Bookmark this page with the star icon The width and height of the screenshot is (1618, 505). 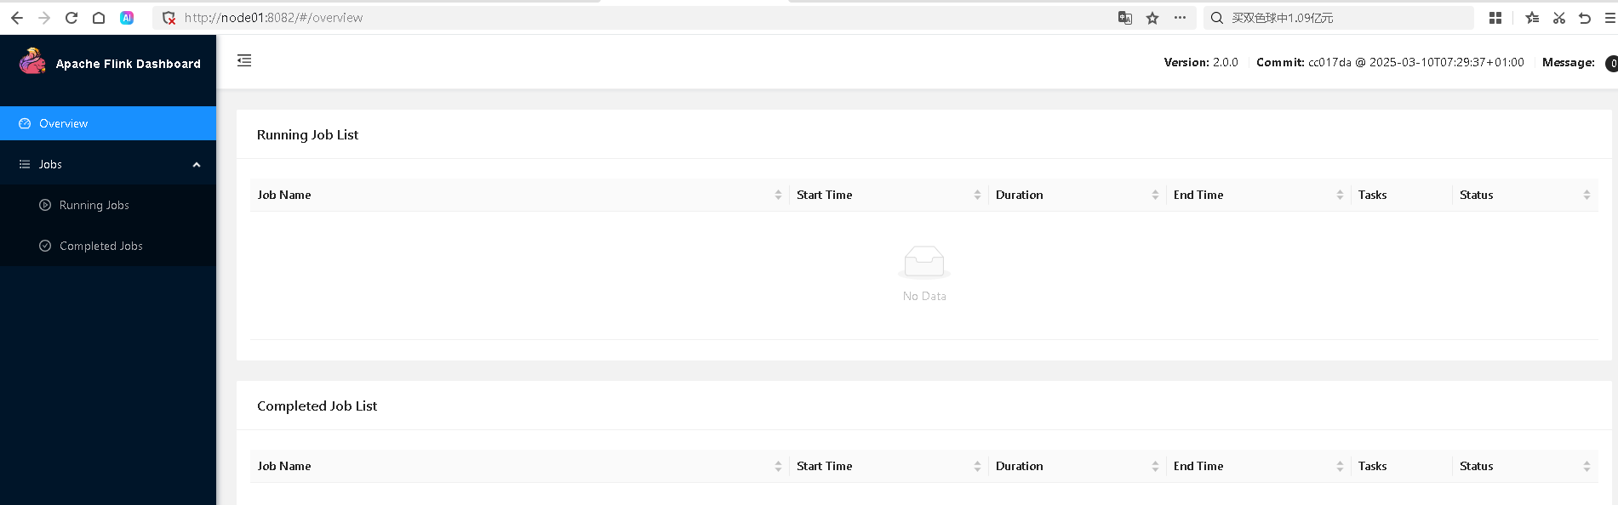point(1152,17)
